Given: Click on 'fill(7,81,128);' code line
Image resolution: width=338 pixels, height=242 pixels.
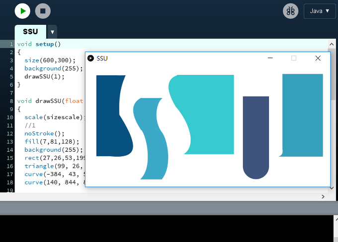Looking at the screenshot, I should (52, 142).
